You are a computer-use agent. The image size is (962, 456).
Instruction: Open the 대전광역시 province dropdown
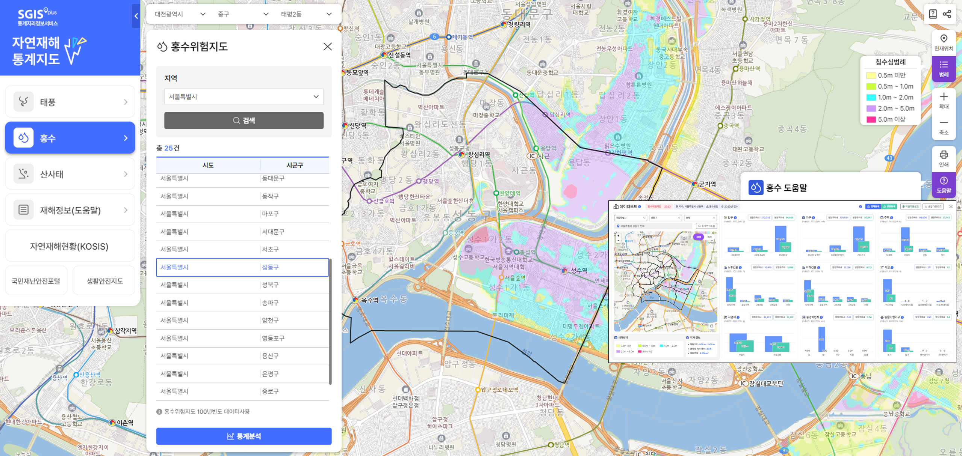pos(180,14)
